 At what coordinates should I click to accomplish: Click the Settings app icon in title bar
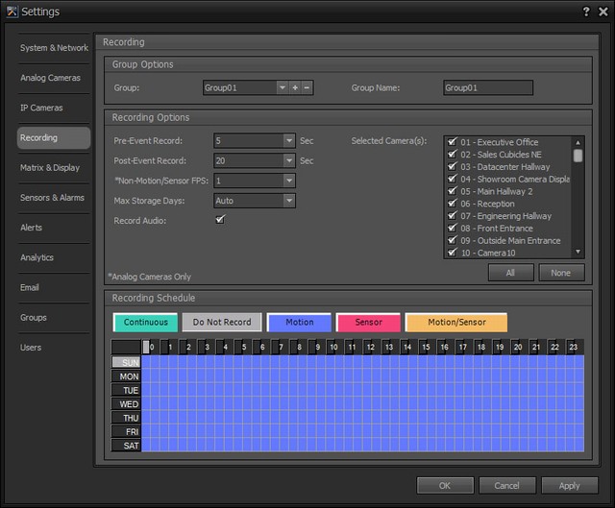tap(12, 12)
